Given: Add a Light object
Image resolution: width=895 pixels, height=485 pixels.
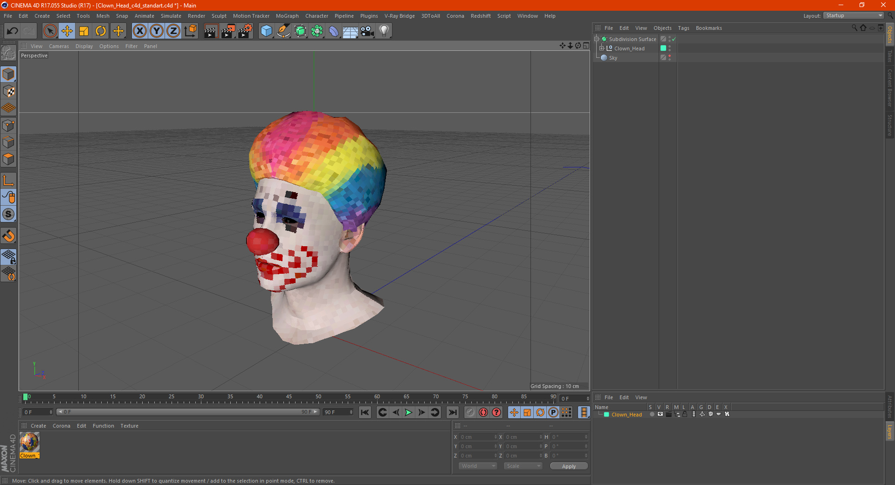Looking at the screenshot, I should click(x=384, y=31).
